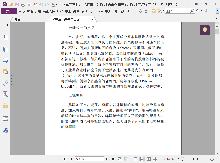This screenshot has height=163, width=220.
Task: Customize quick access toolbar dropdown arrow
Action: pyautogui.click(x=59, y=5)
